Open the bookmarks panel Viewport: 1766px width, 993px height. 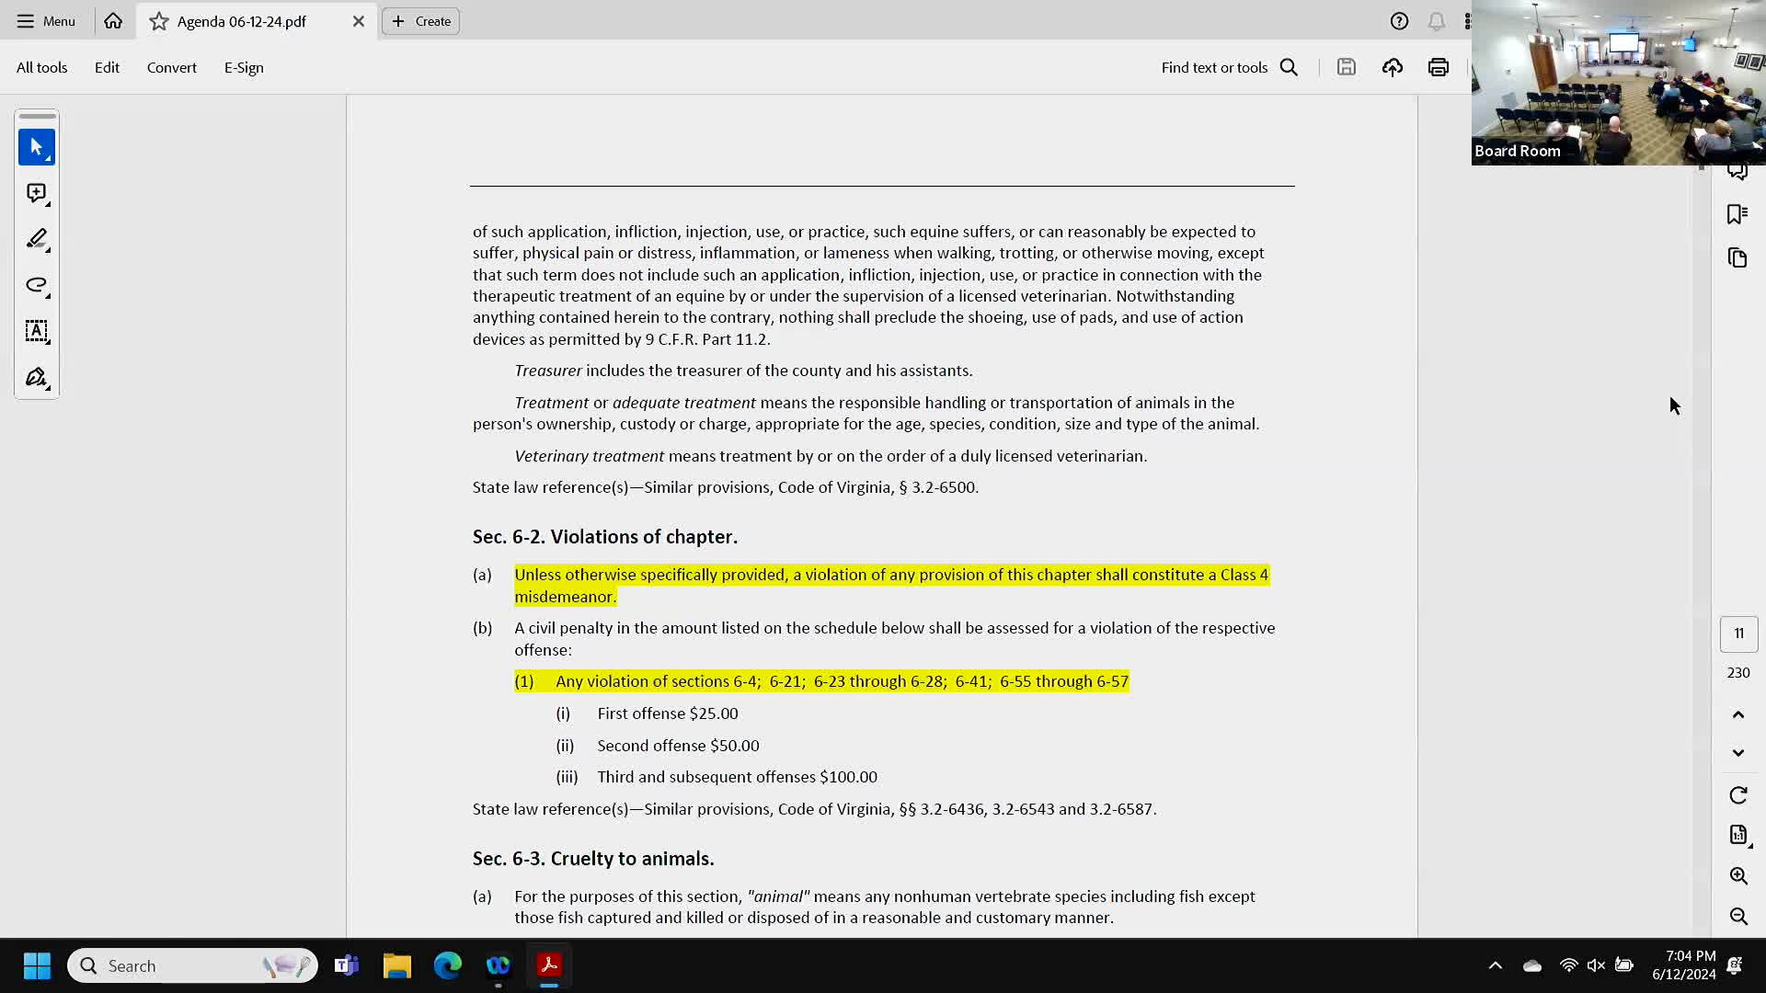(1737, 214)
